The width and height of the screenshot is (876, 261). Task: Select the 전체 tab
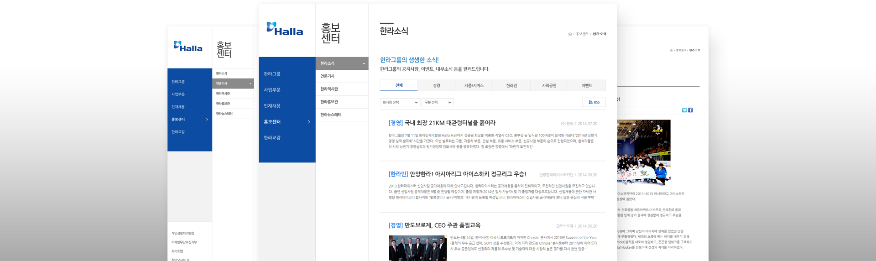tap(399, 85)
